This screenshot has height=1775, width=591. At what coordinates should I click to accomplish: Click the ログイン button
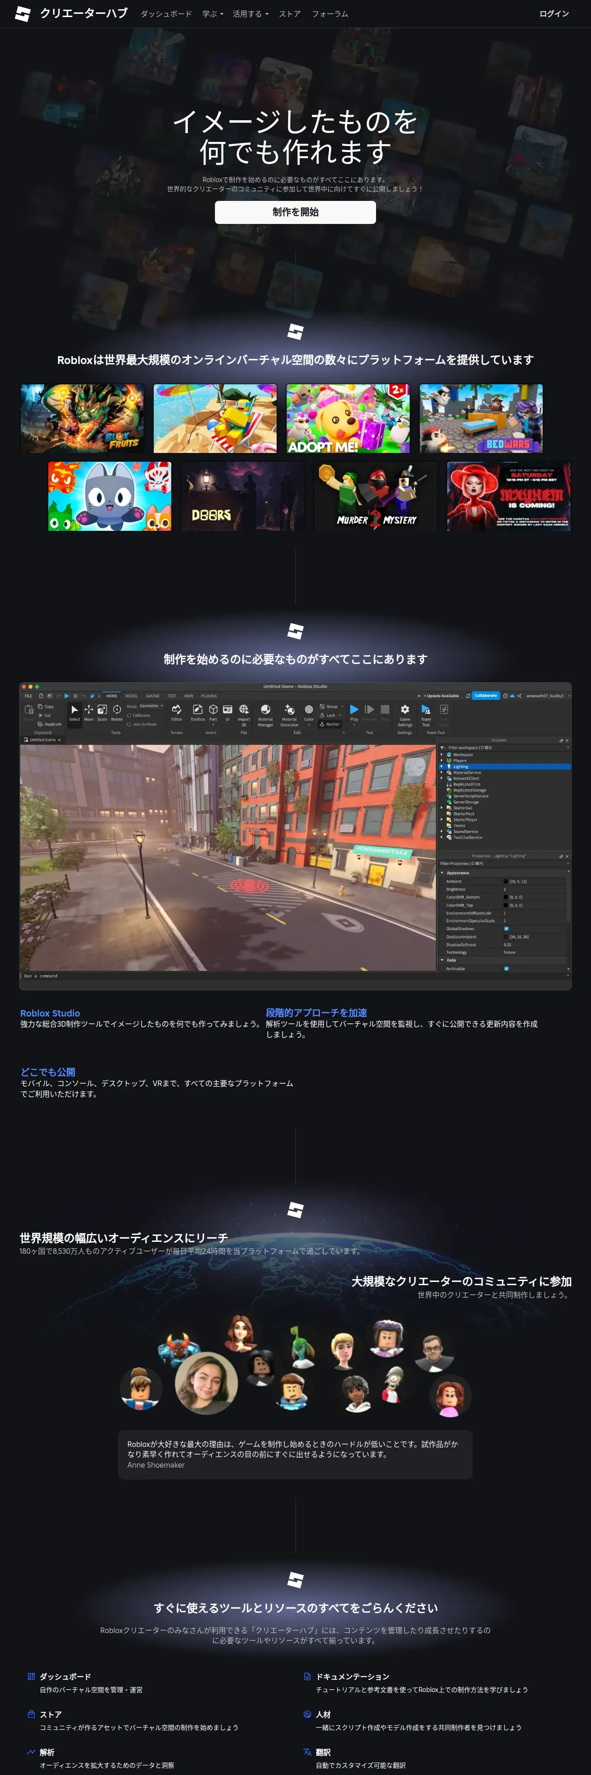click(x=554, y=14)
